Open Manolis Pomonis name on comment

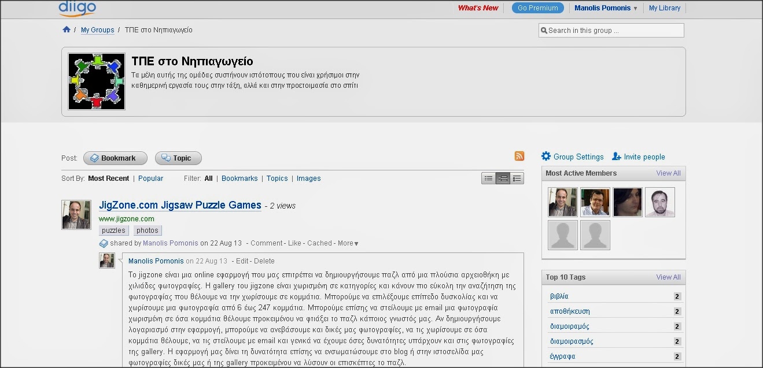point(156,261)
